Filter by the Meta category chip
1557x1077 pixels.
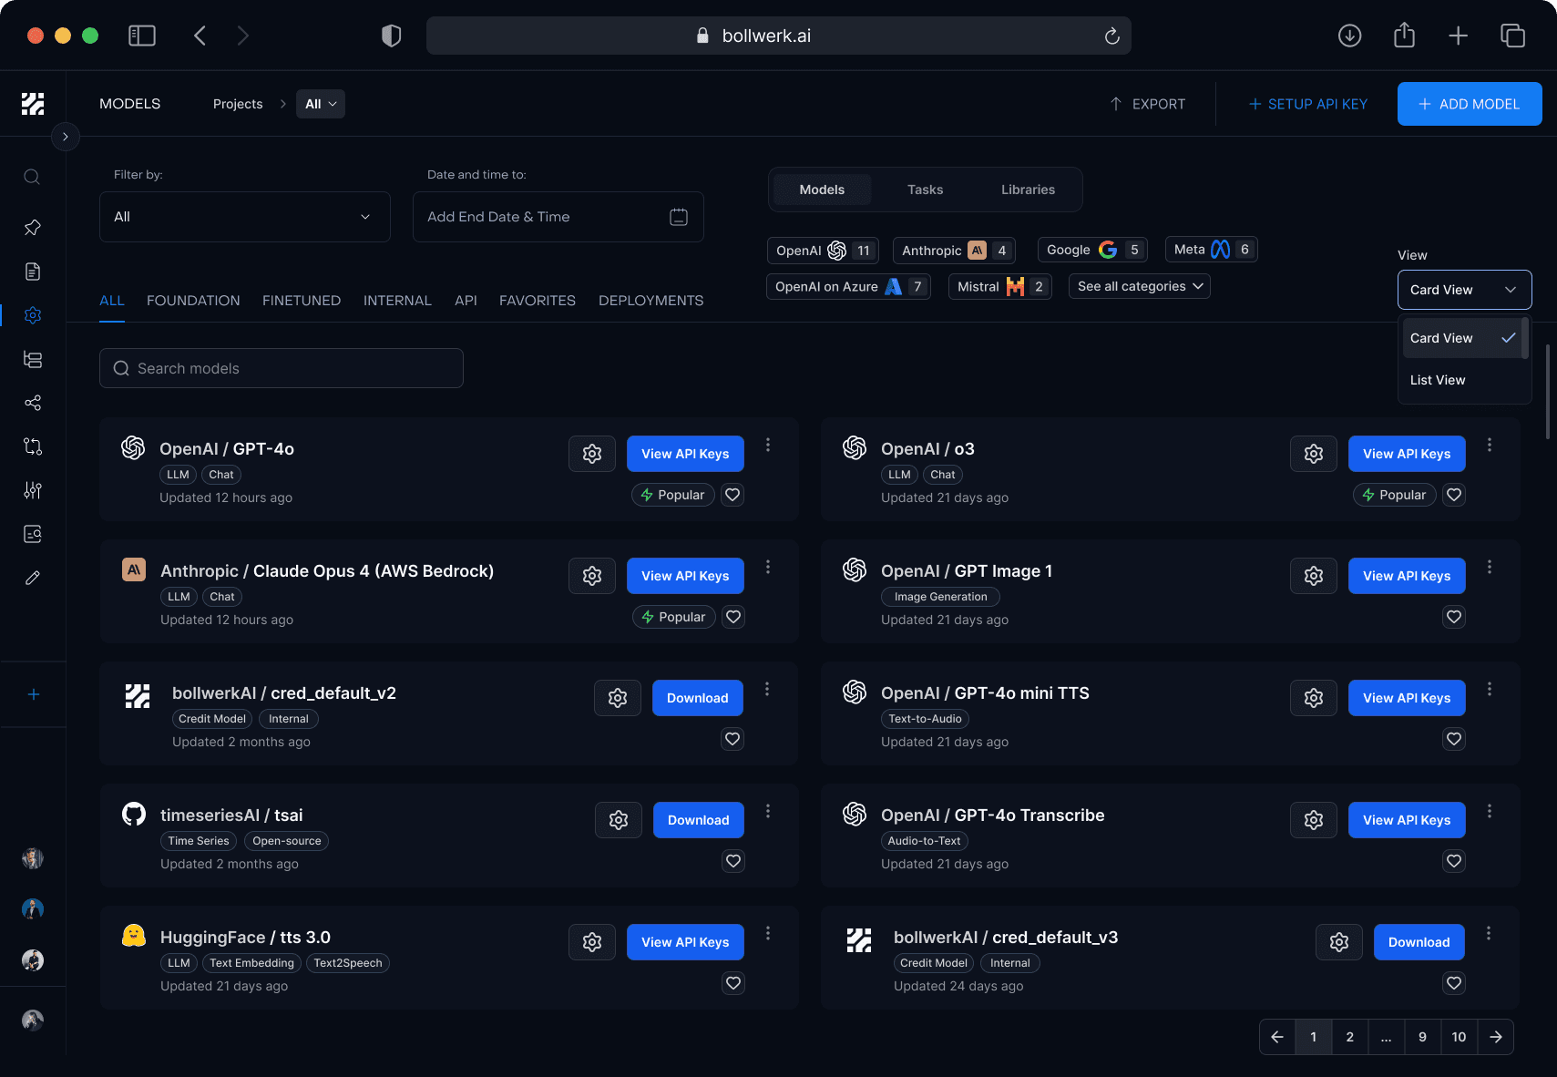click(x=1212, y=249)
